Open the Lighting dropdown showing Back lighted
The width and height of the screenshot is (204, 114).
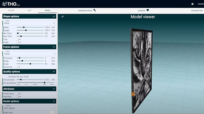pyautogui.click(x=29, y=108)
